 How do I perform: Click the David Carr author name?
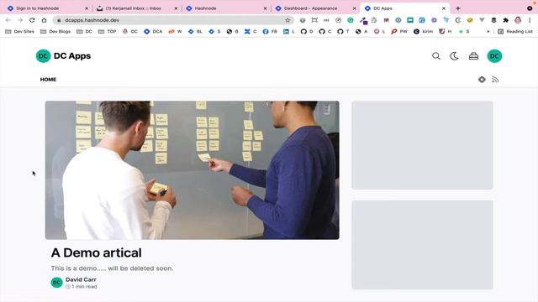(81, 279)
